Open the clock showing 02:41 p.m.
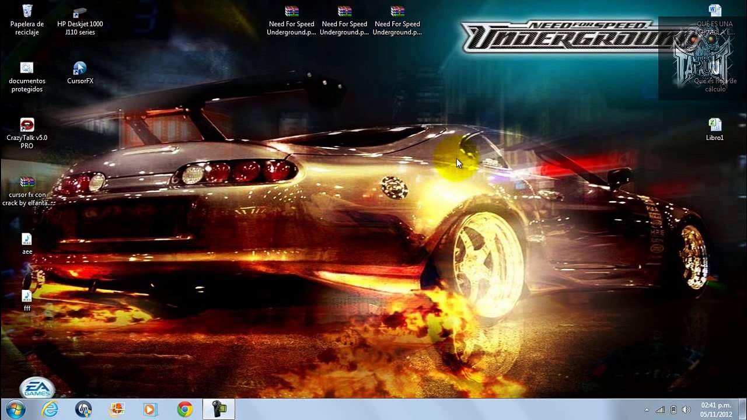 pos(716,409)
